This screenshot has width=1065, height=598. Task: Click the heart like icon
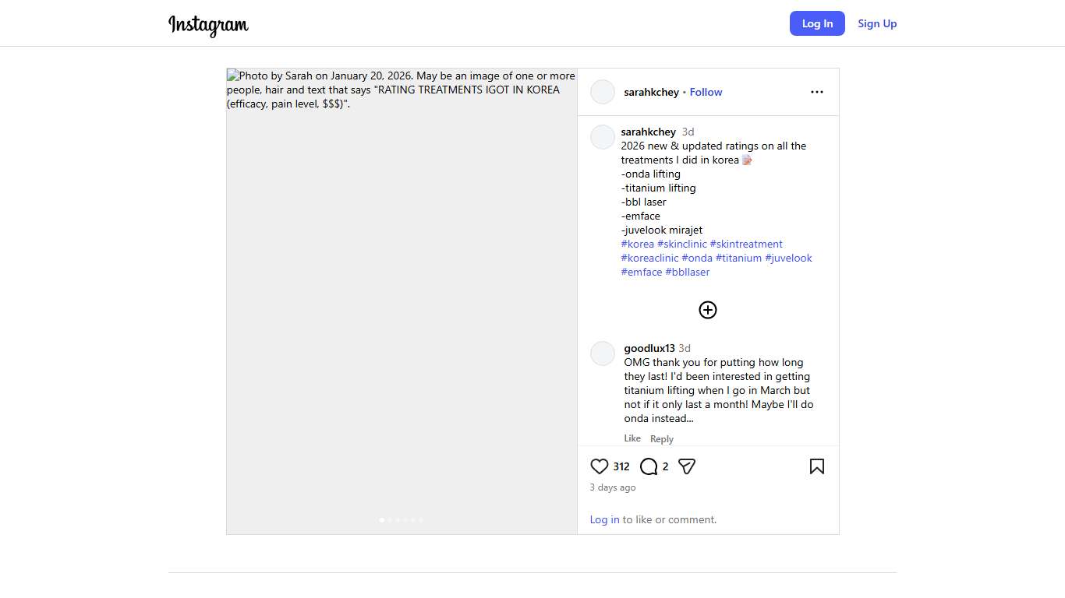[x=599, y=466]
